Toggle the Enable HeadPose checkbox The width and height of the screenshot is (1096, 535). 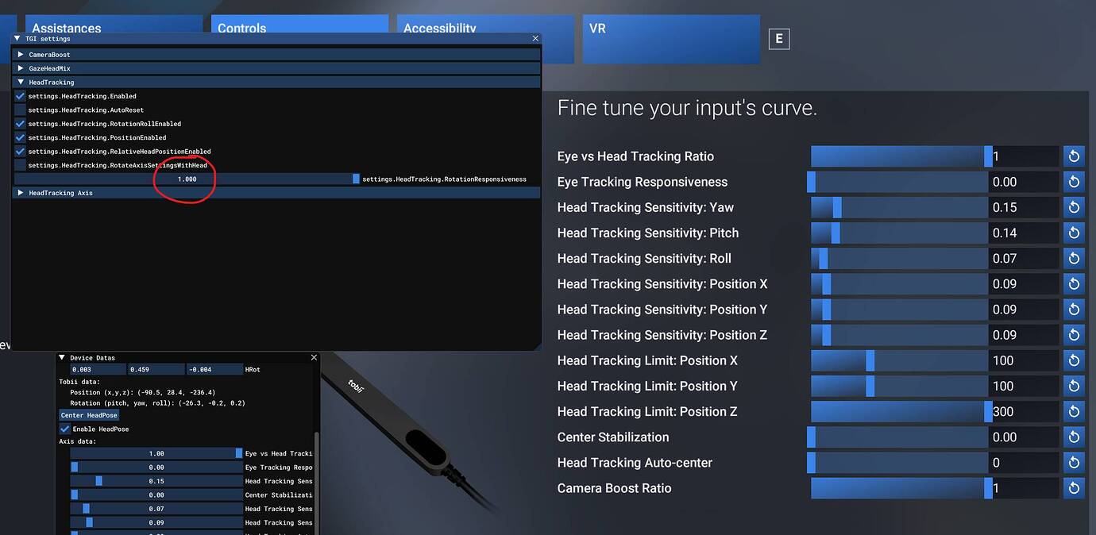pos(65,429)
